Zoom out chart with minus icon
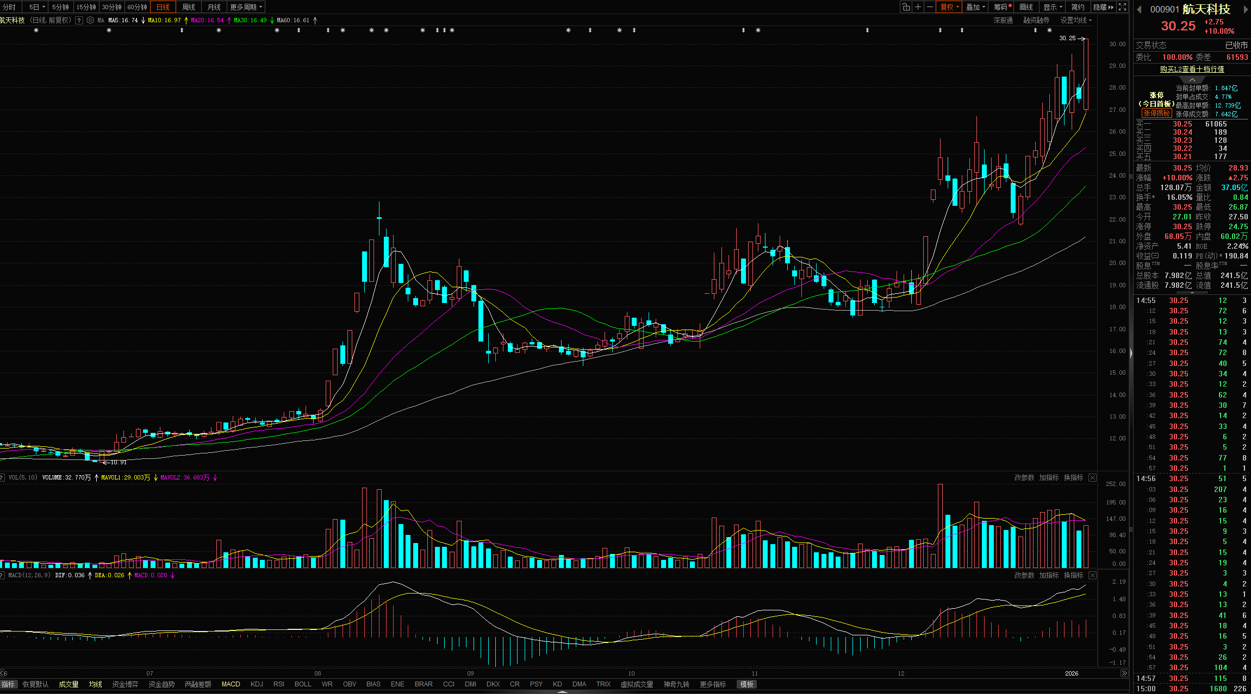This screenshot has width=1251, height=694. 930,7
